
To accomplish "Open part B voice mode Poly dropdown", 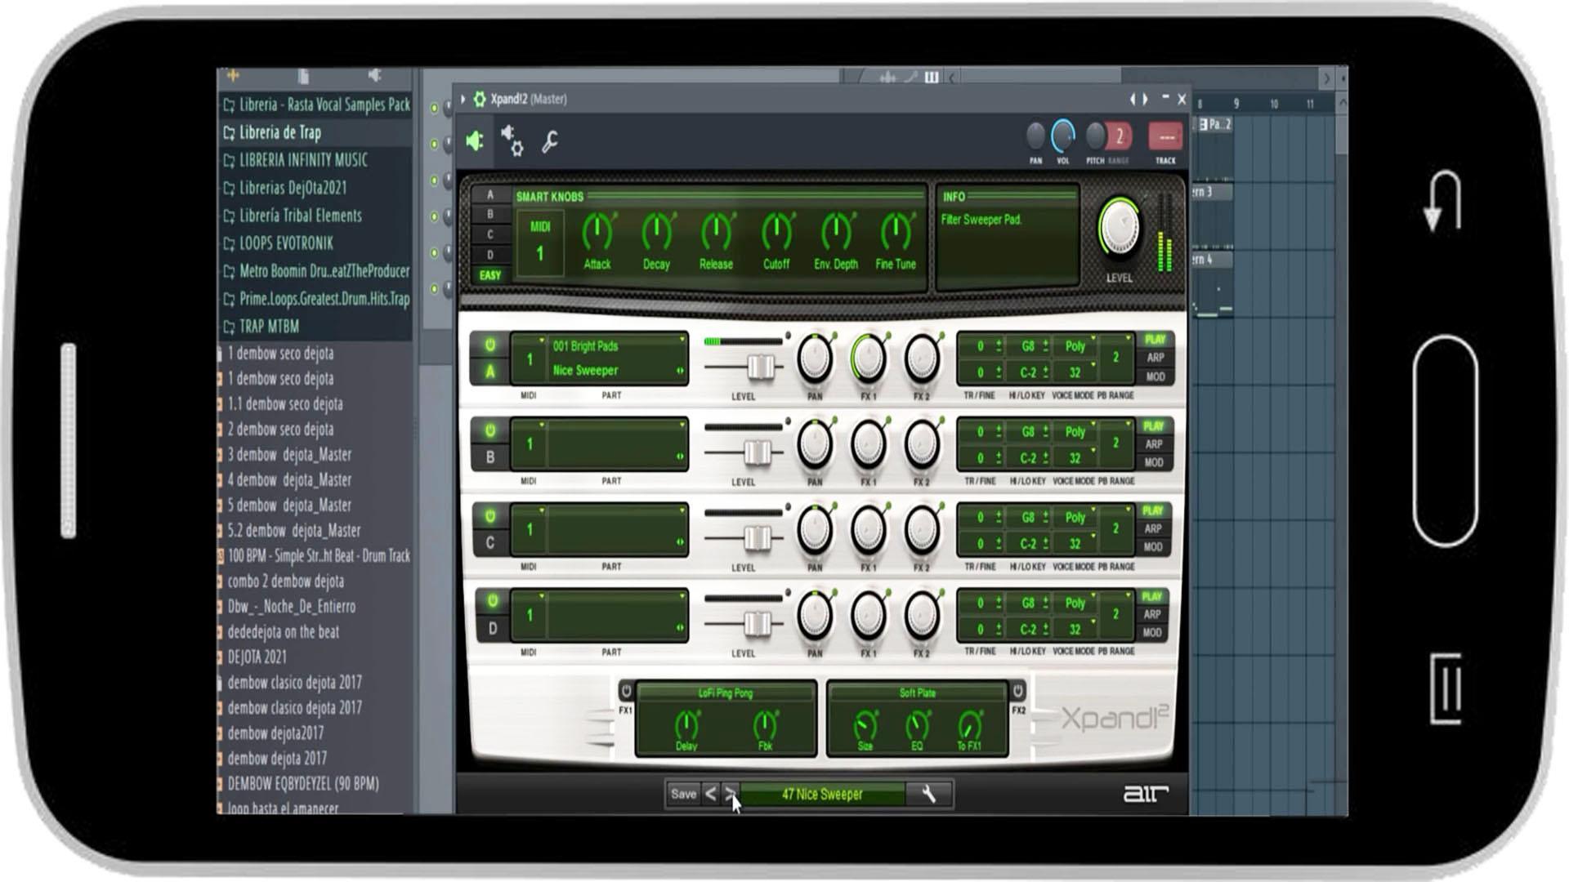I will coord(1075,431).
